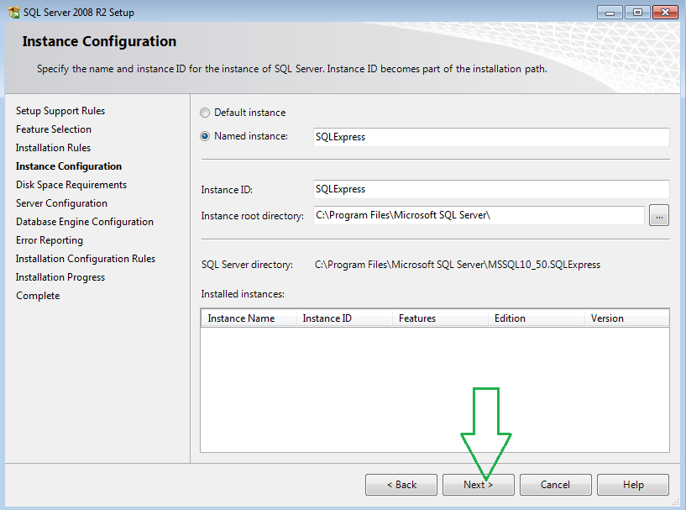The image size is (686, 510).
Task: Select Database Engine Configuration step
Action: coord(85,222)
